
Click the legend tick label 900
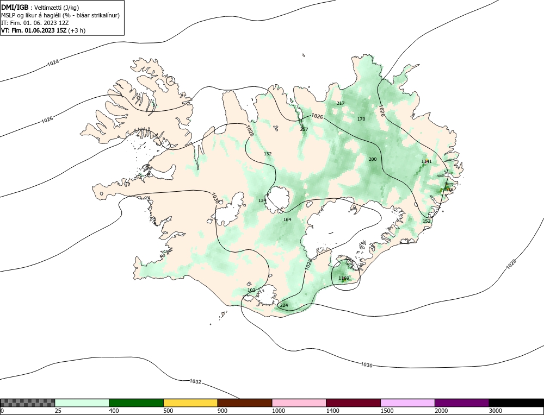[222, 411]
